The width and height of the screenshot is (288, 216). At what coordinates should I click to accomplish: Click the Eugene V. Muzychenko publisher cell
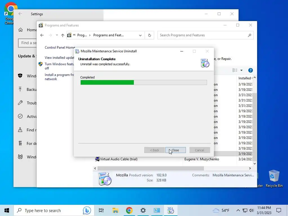coord(202,159)
